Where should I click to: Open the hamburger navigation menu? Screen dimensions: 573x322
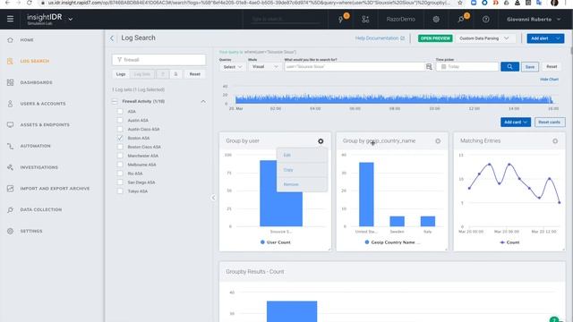(10, 19)
